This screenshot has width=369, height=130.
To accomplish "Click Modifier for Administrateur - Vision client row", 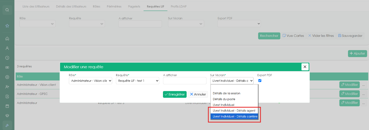I will pyautogui.click(x=349, y=85).
